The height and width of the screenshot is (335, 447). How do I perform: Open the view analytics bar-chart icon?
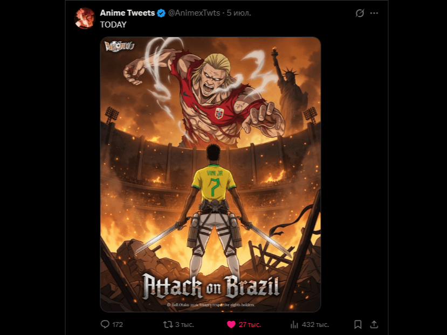click(294, 324)
